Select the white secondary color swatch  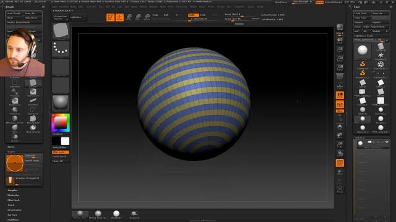pyautogui.click(x=65, y=141)
